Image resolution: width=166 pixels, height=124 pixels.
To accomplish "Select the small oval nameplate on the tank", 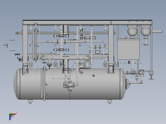I will 94,76.
